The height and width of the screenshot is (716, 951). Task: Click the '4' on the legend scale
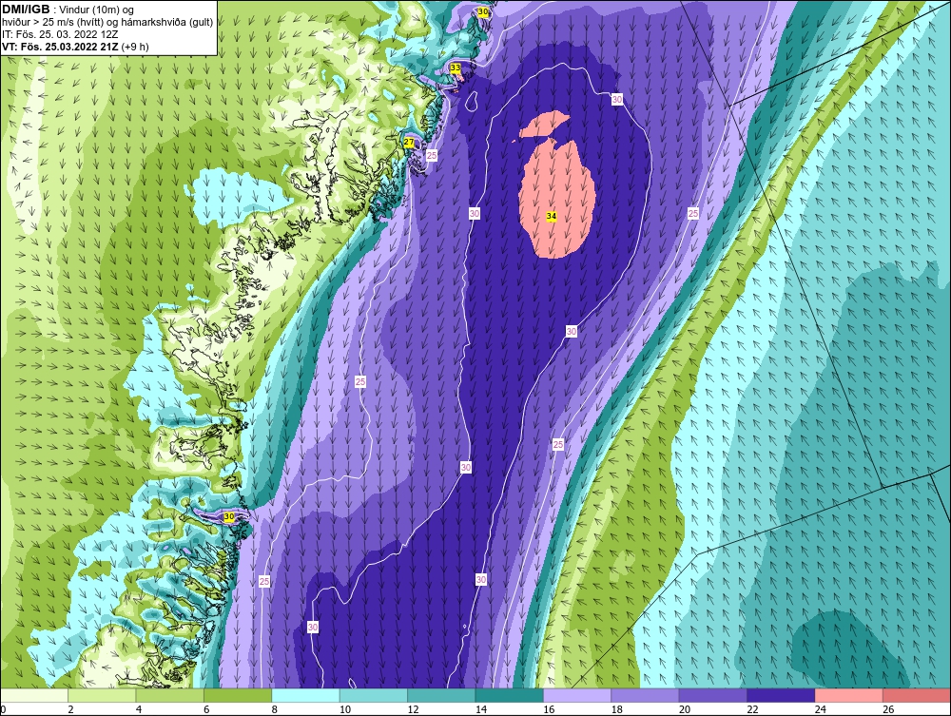coord(138,709)
